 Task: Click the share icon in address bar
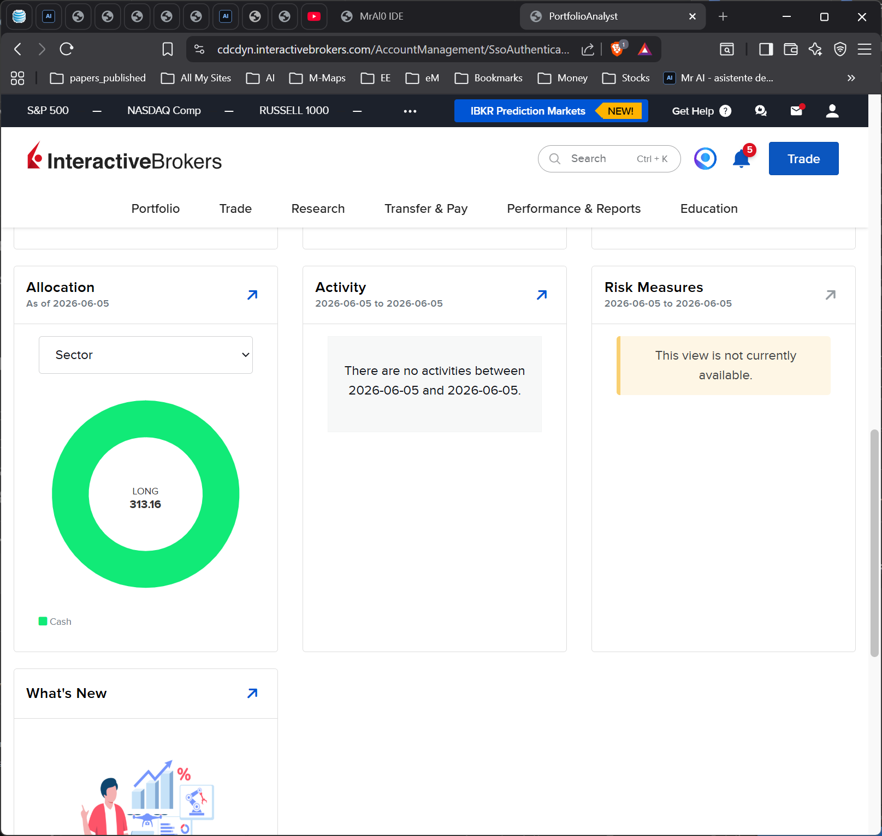(588, 50)
